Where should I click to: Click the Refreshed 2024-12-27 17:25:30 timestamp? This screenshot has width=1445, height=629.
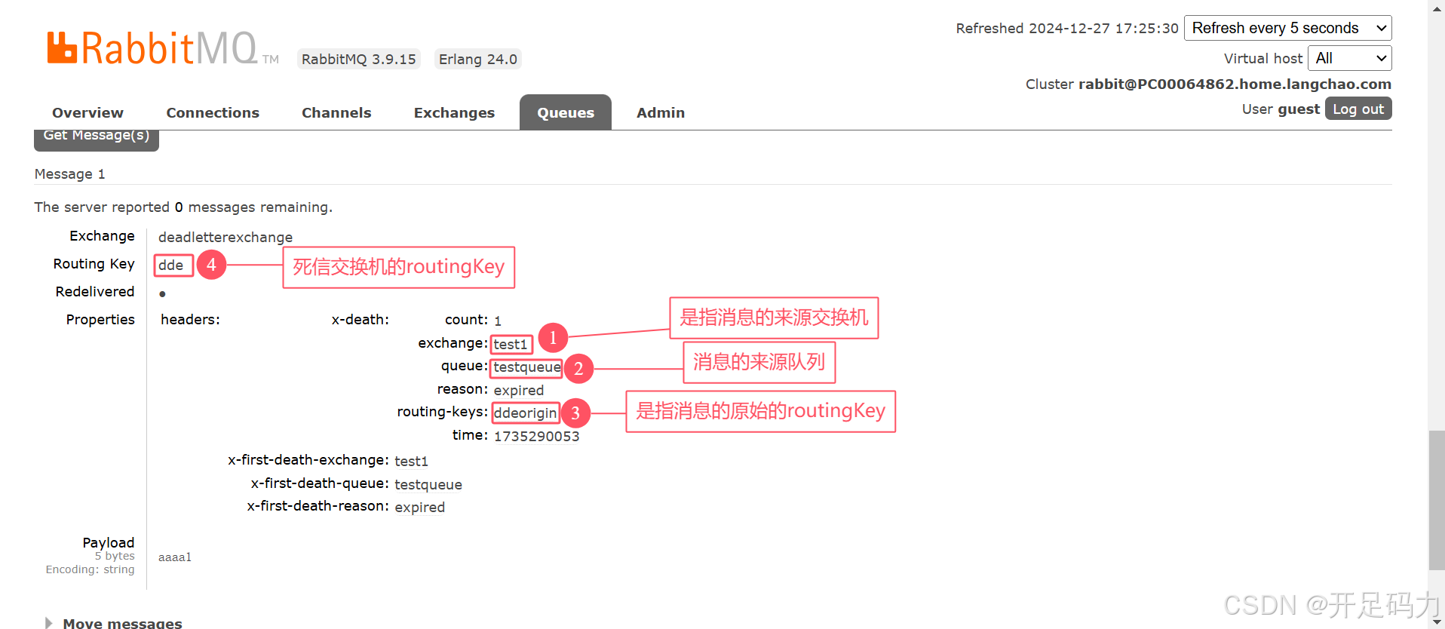[1067, 28]
